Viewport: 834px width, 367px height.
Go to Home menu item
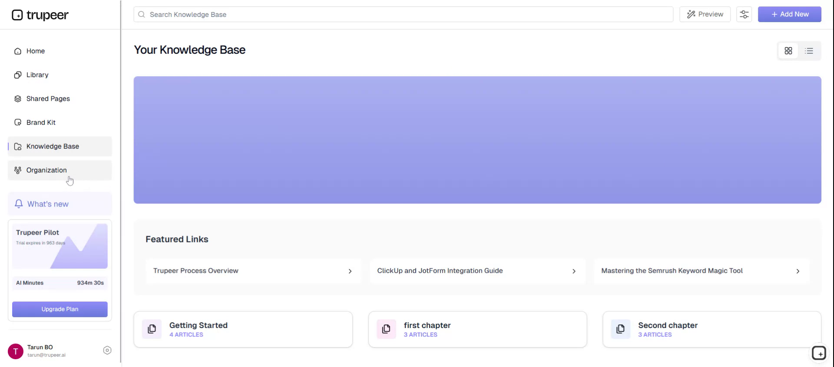pyautogui.click(x=60, y=51)
